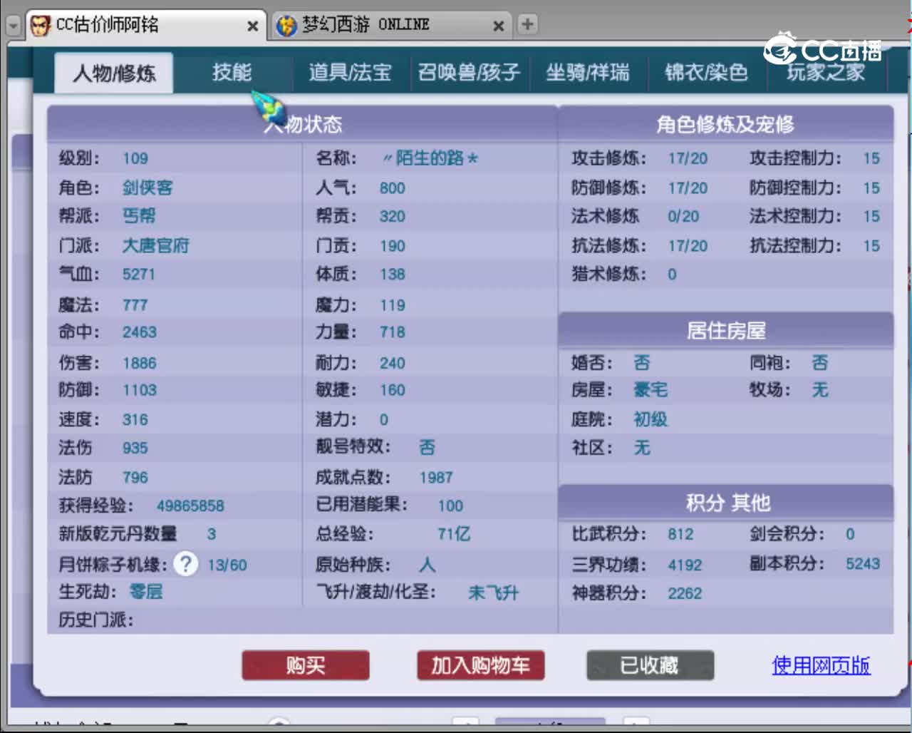This screenshot has height=733, width=912.
Task: Open the tab list dropdown arrow
Action: pyautogui.click(x=13, y=26)
